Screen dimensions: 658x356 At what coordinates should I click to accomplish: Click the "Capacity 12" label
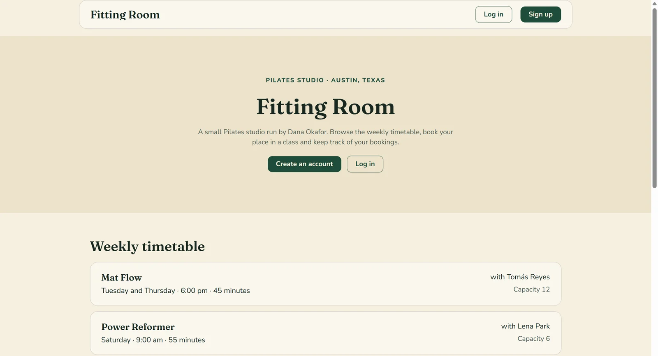(531, 289)
